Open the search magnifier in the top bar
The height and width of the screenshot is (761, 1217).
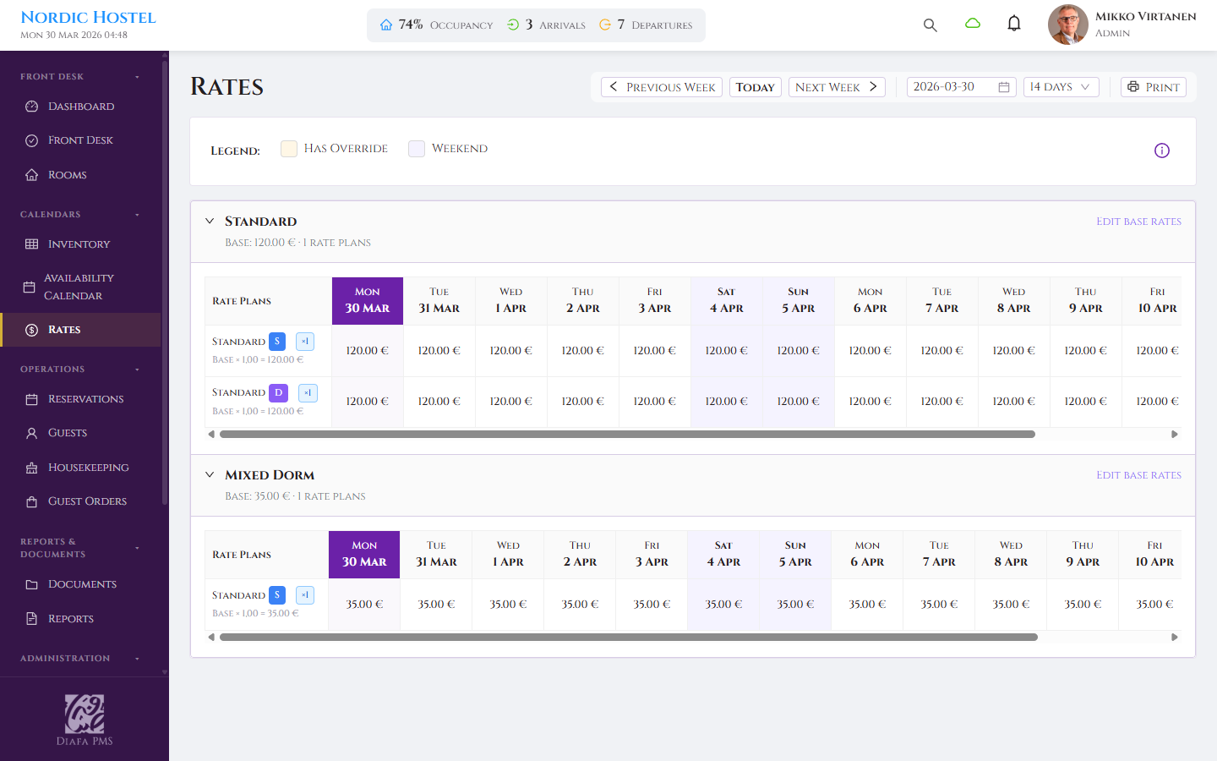click(x=930, y=25)
